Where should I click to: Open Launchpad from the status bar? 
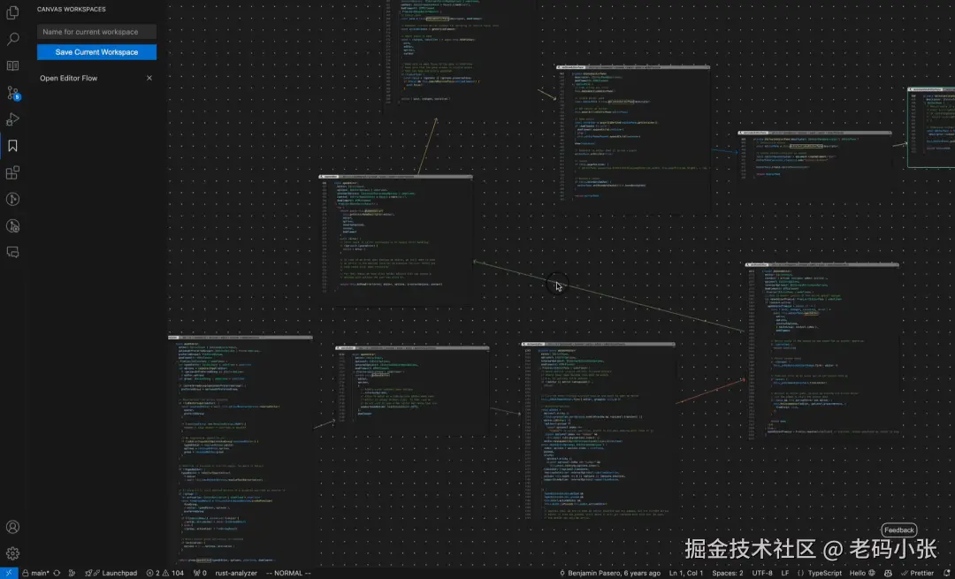coord(111,573)
